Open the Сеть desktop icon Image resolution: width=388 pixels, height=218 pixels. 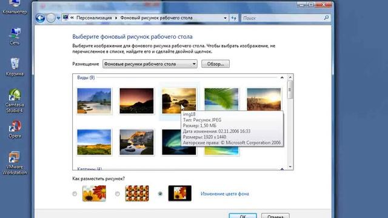(15, 36)
